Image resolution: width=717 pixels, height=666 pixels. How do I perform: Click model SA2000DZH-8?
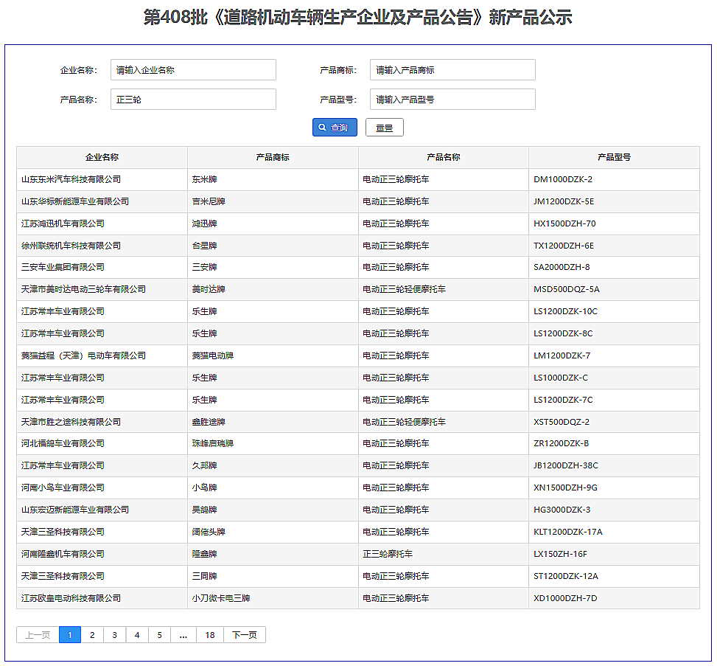(562, 267)
